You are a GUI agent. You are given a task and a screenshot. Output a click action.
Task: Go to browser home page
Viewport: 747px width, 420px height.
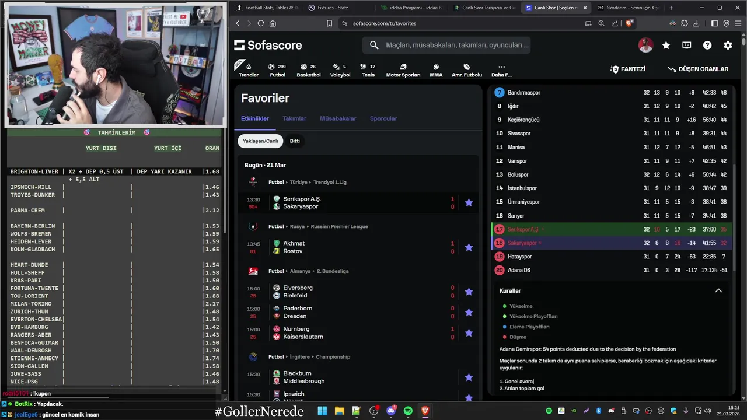click(x=273, y=23)
